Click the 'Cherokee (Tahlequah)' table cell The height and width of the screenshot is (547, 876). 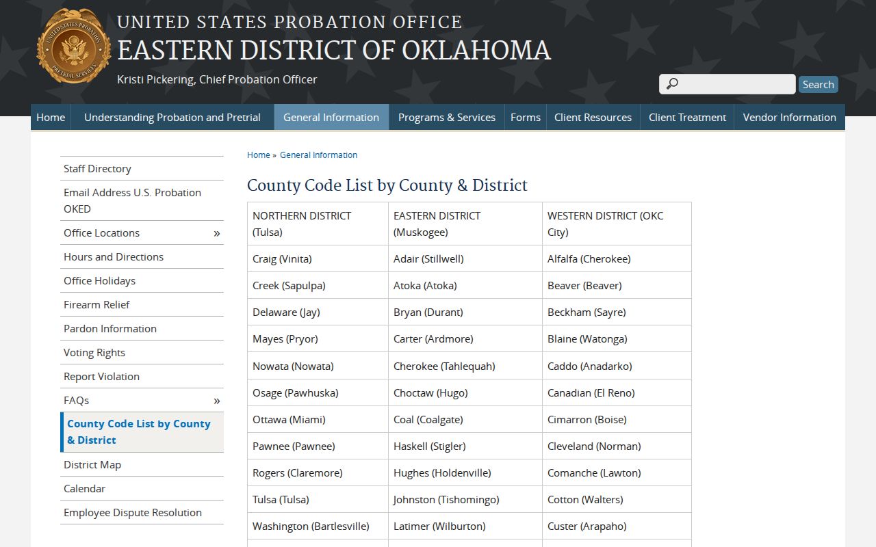point(465,366)
